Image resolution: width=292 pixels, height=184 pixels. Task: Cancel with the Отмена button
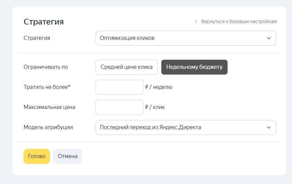tap(67, 156)
